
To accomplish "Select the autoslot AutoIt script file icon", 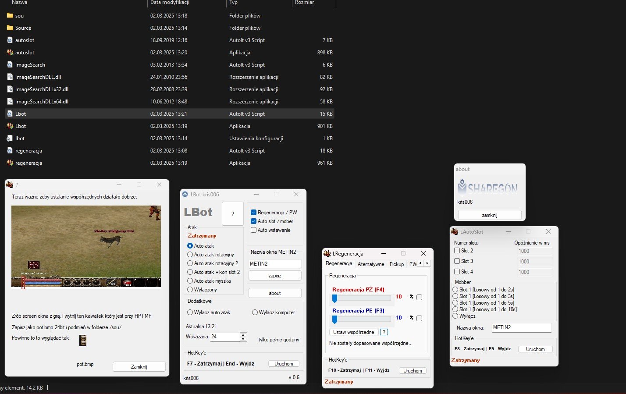I will (10, 40).
